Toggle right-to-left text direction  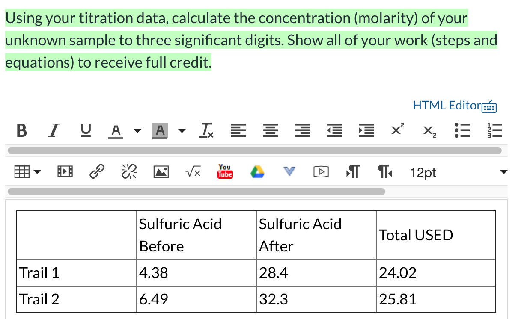384,171
